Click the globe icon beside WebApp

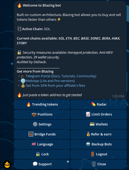(23, 81)
